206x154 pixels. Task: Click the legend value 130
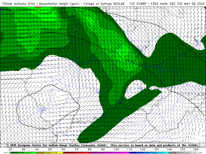[156, 149]
